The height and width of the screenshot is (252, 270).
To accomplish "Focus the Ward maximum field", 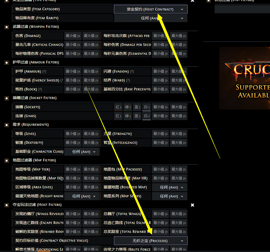I will click(x=178, y=80).
